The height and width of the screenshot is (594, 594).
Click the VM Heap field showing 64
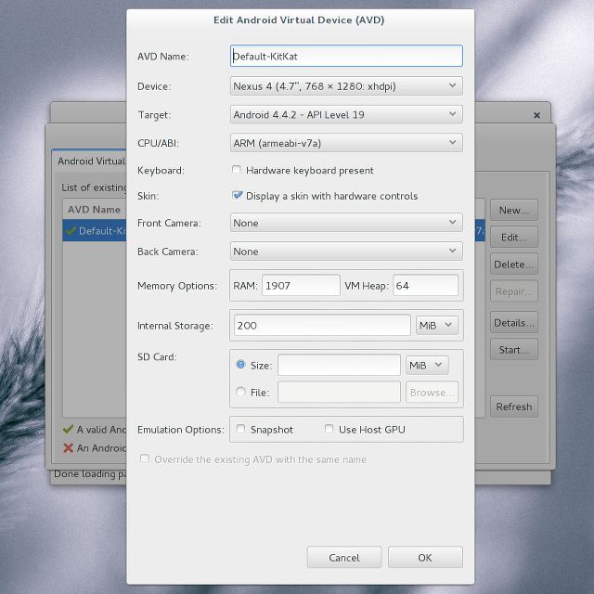tap(425, 285)
